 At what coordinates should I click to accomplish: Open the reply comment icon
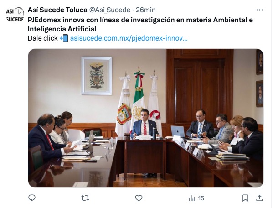(x=32, y=198)
